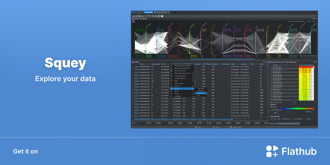Click the Select button in Selection
330x165 pixels.
pos(275,112)
